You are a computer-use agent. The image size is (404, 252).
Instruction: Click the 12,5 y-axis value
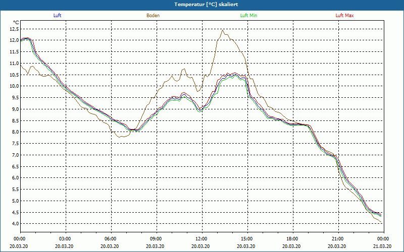15,29
